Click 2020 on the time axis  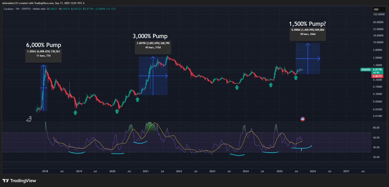[112, 171]
